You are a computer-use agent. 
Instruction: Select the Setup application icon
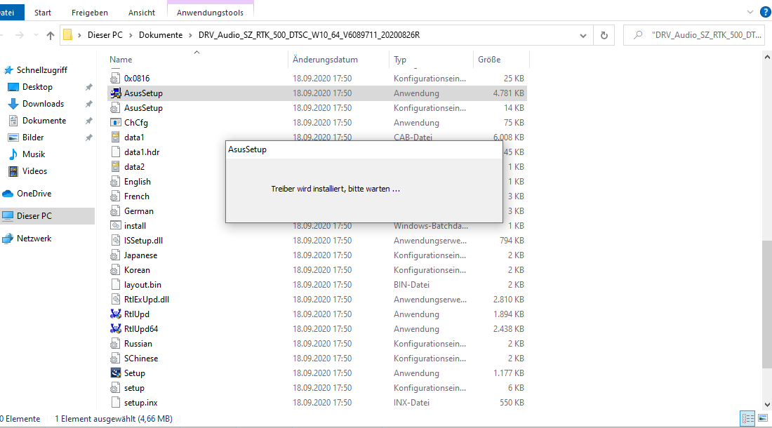[x=116, y=373]
